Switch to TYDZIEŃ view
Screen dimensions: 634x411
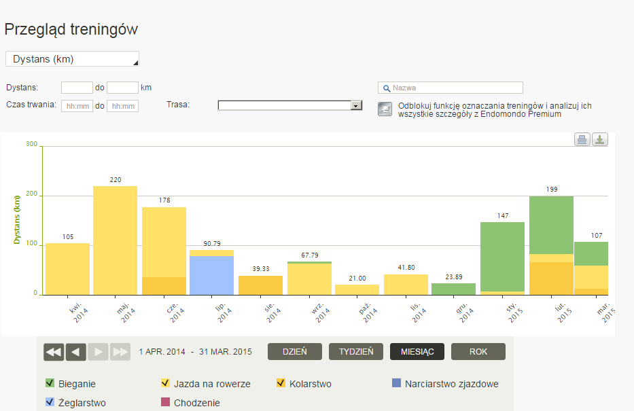tap(355, 352)
